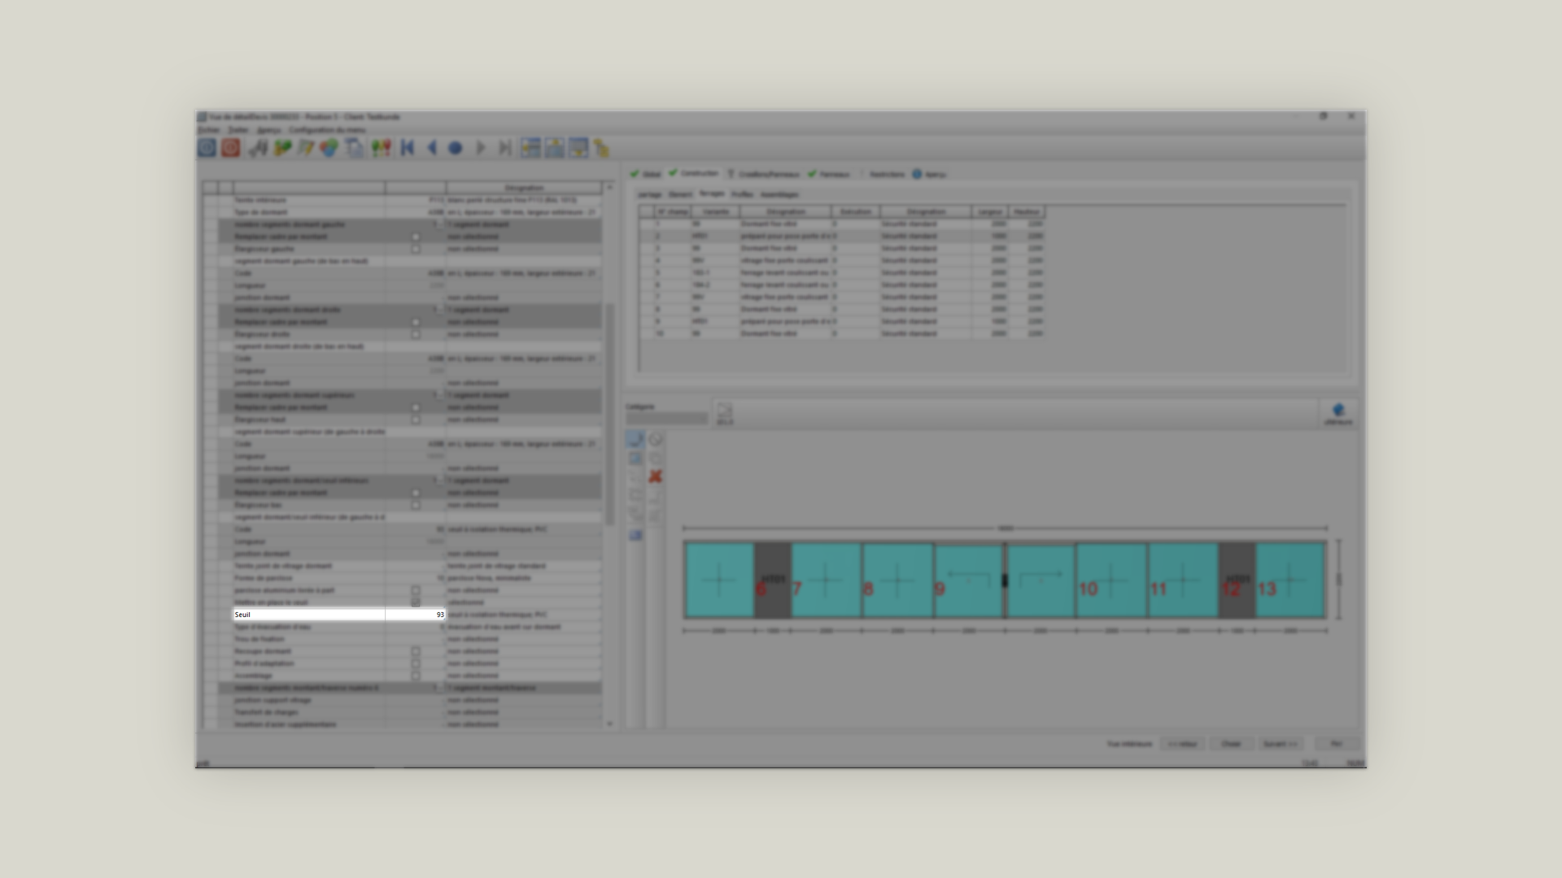This screenshot has width=1562, height=878.
Task: Click the document copy icon in the toolbar
Action: 354,147
